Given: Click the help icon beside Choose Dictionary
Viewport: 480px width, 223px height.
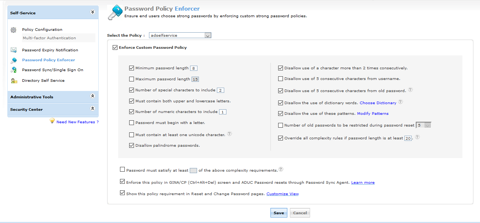Looking at the screenshot, I should click(x=400, y=102).
